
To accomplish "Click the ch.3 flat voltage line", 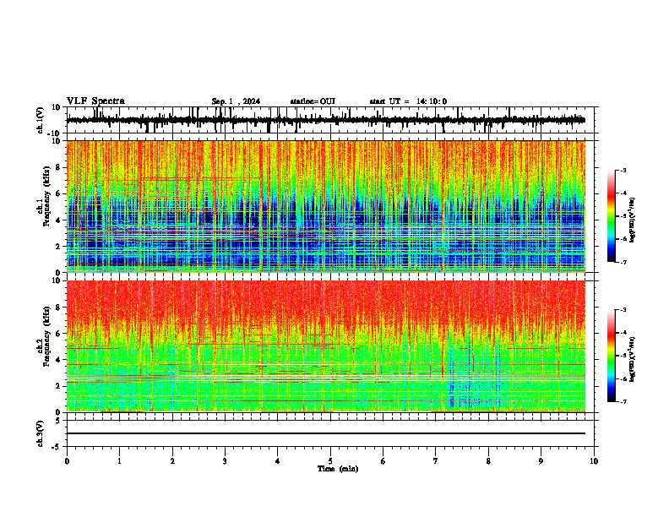I will tap(326, 433).
